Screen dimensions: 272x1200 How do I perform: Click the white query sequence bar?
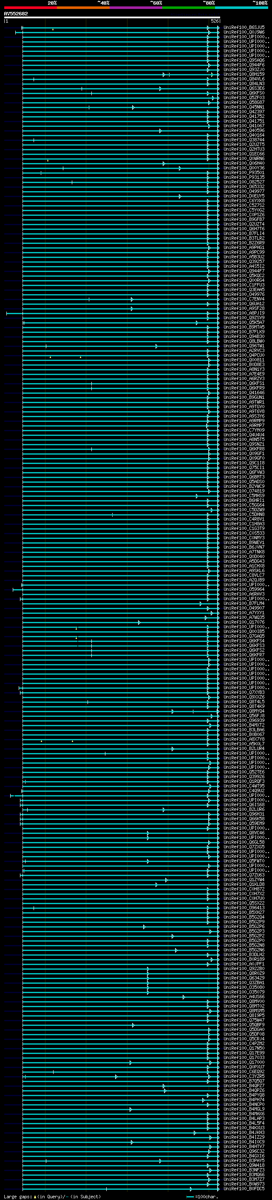pyautogui.click(x=112, y=18)
